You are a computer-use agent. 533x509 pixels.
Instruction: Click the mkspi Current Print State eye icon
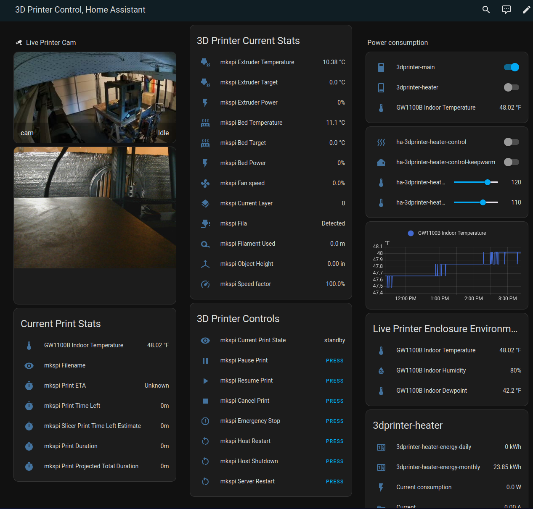click(x=205, y=340)
